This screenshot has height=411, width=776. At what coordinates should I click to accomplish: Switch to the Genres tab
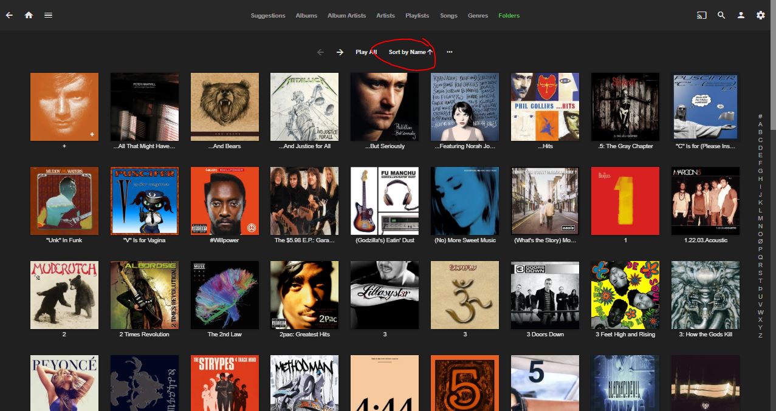tap(478, 16)
